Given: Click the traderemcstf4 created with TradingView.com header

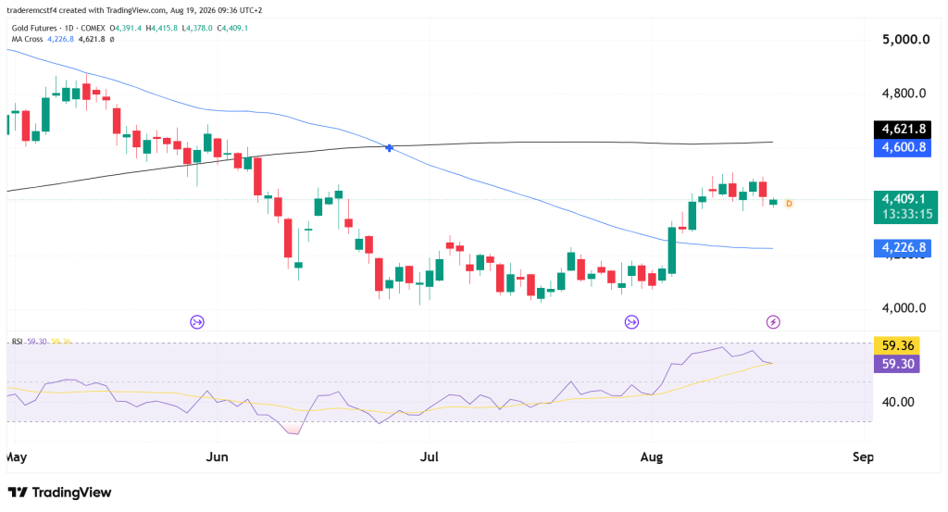Looking at the screenshot, I should click(x=137, y=10).
